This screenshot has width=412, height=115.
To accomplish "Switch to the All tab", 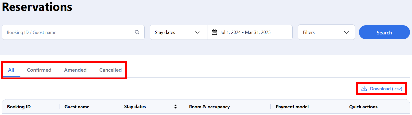I will tap(11, 70).
